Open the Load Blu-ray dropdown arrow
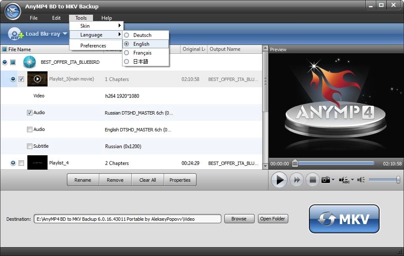Image resolution: width=404 pixels, height=256 pixels. point(65,34)
